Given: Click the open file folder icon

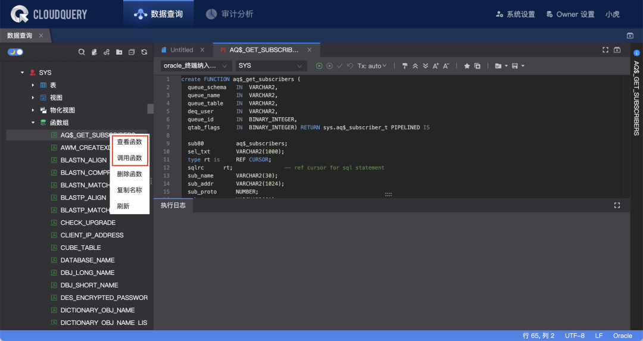Looking at the screenshot, I should [x=498, y=66].
